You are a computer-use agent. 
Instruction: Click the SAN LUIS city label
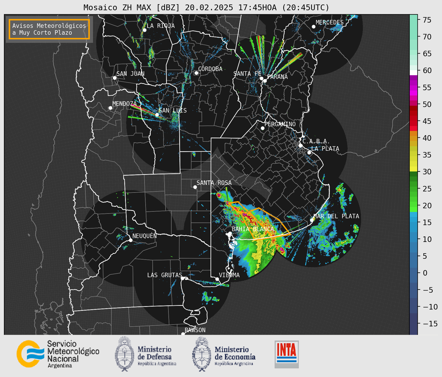click(173, 110)
